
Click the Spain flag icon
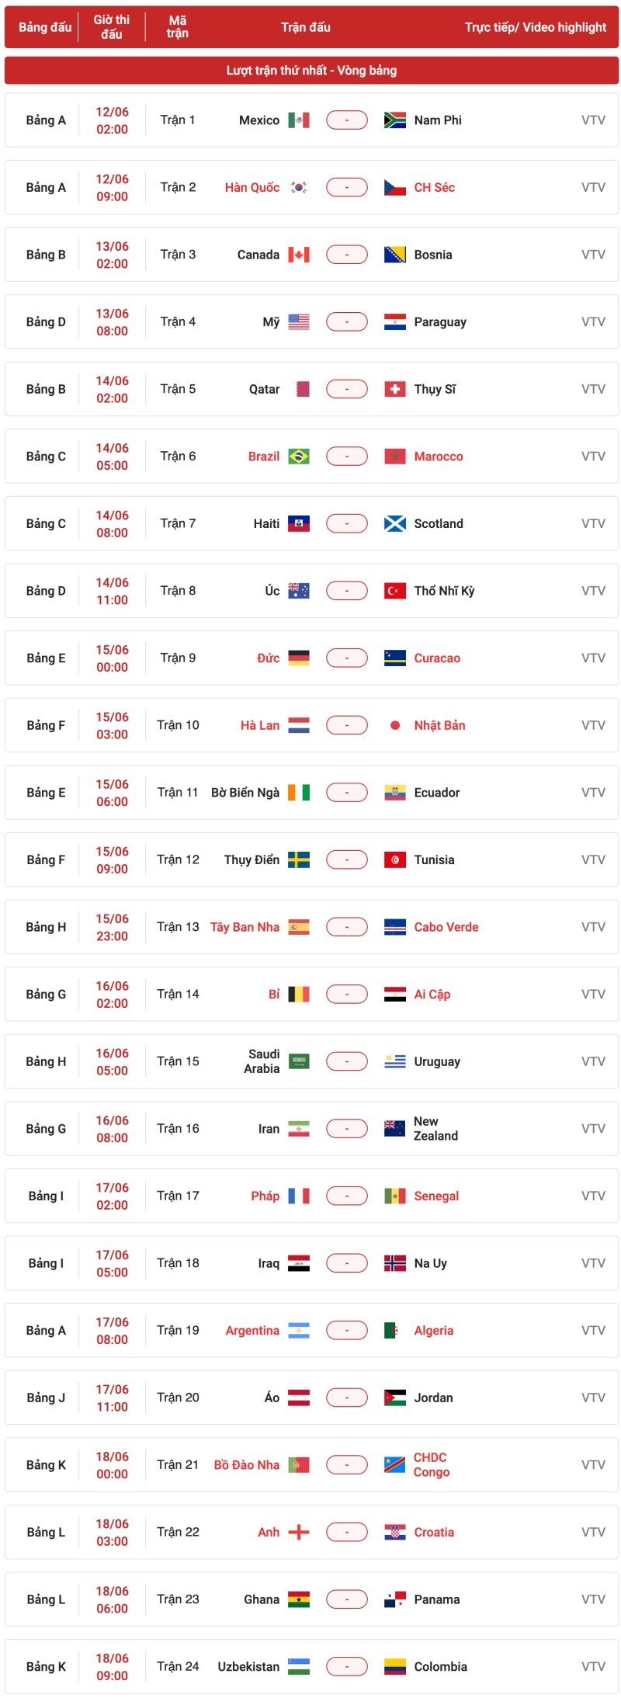click(298, 927)
